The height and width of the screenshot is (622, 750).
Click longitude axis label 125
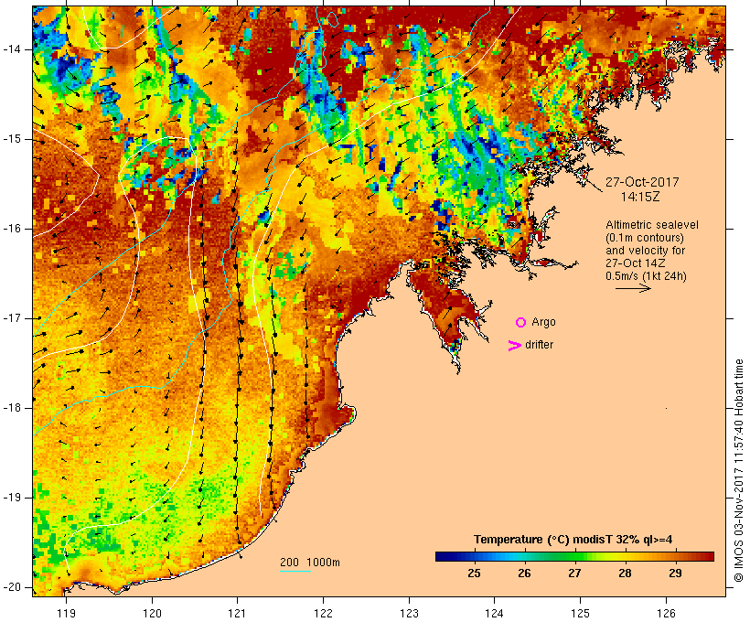pyautogui.click(x=580, y=614)
